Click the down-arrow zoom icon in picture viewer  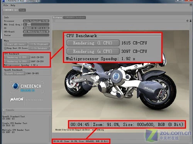[x=191, y=21]
